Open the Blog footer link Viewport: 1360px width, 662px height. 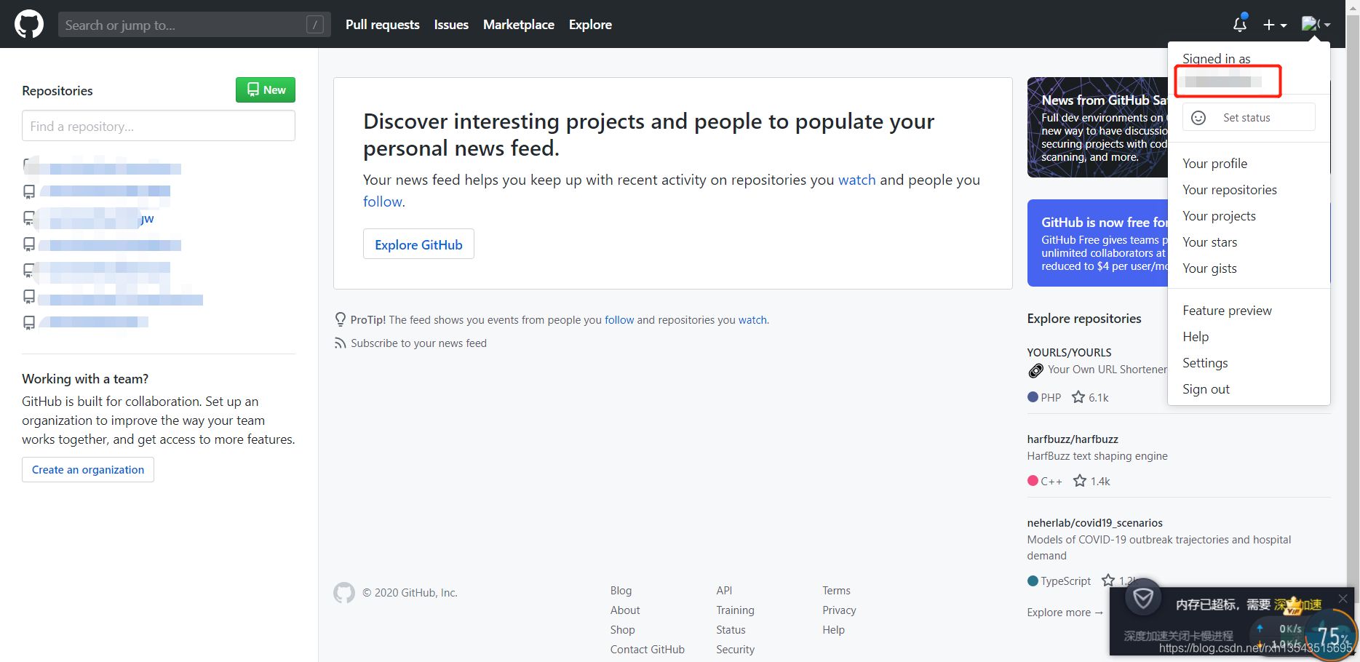pyautogui.click(x=621, y=590)
